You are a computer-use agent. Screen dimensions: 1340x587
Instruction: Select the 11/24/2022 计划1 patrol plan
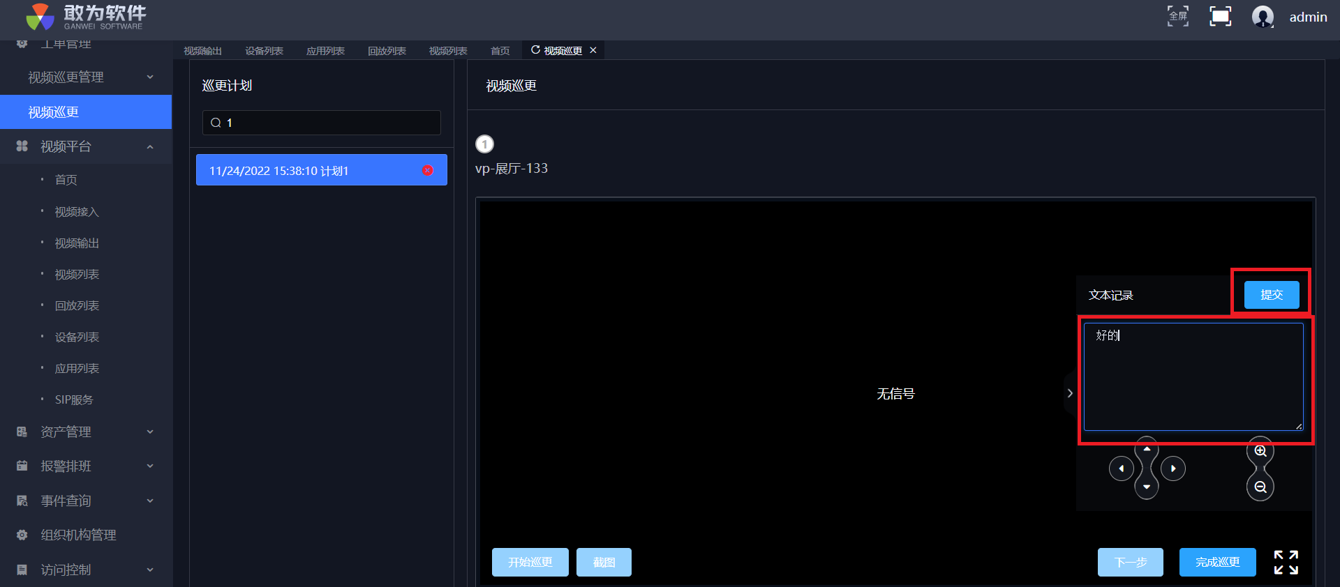[x=322, y=170]
